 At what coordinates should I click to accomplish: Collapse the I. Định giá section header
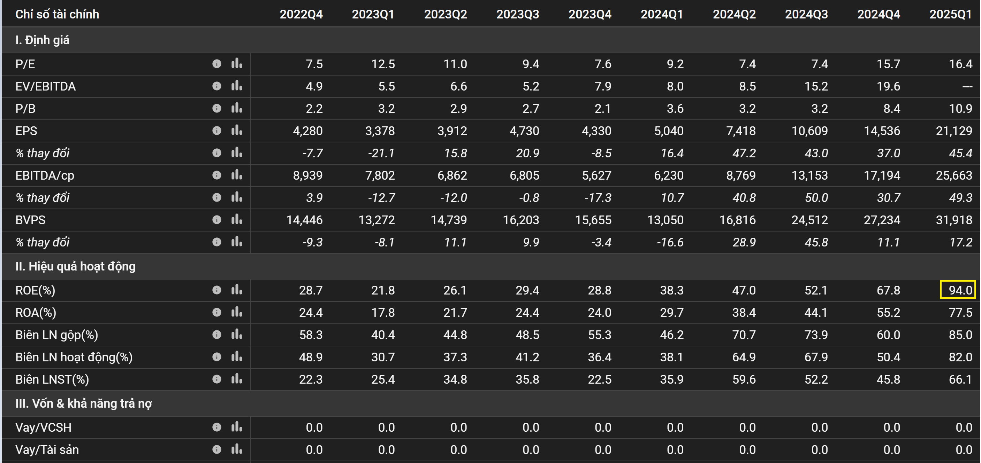[42, 40]
